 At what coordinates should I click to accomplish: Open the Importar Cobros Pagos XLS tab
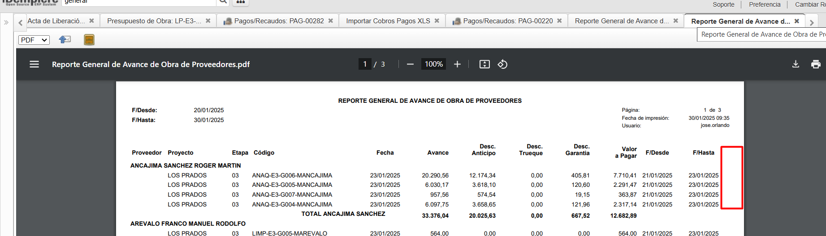[388, 21]
